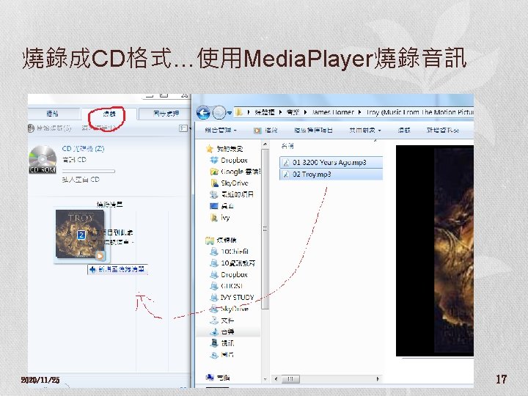The image size is (528, 396).
Task: Switch to the 燒錄 burn tab
Action: [x=109, y=114]
